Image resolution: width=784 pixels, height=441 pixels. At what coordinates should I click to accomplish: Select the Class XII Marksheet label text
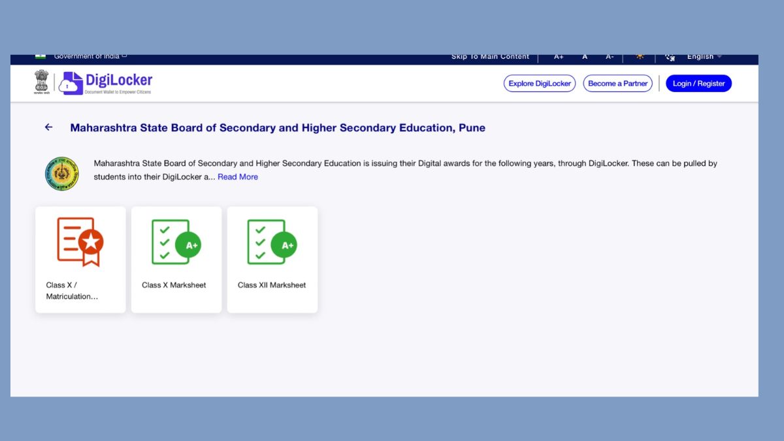[272, 285]
